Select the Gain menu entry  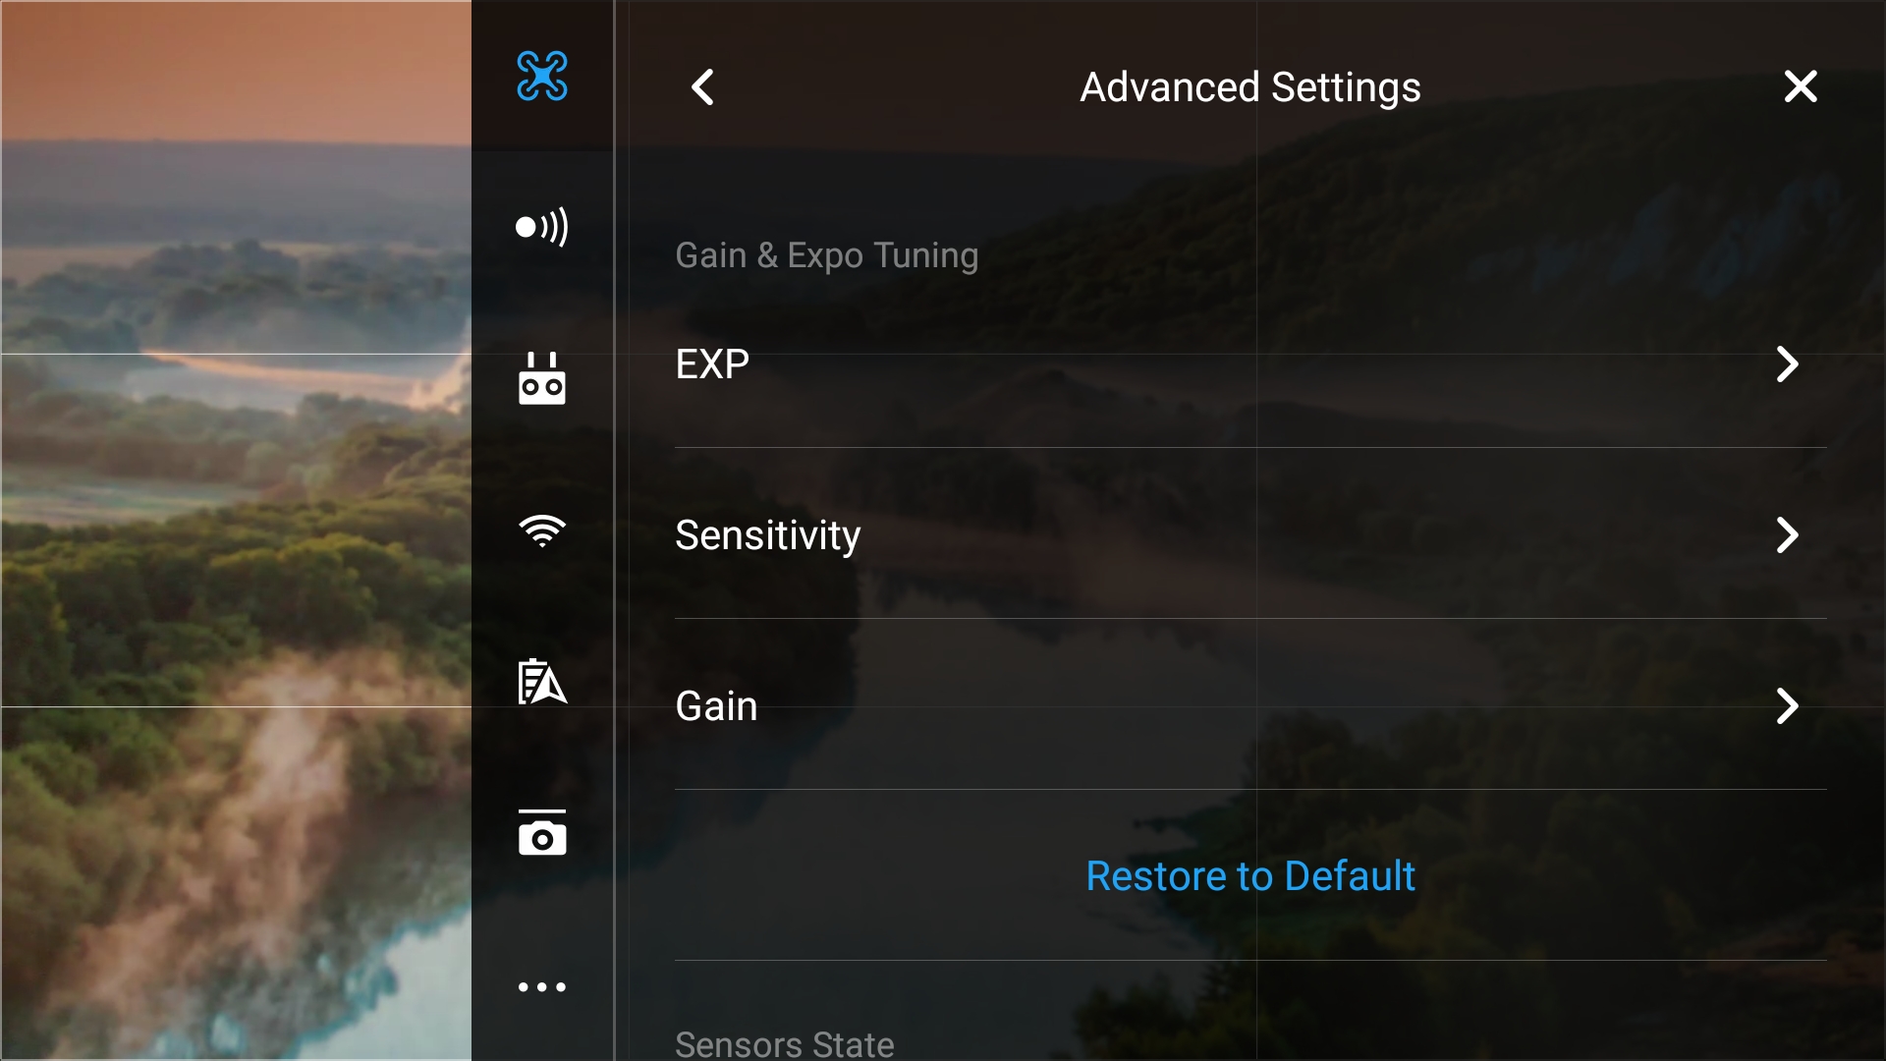1250,706
